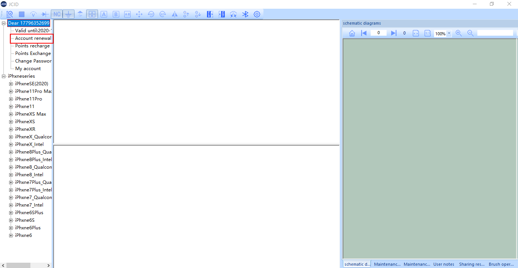The width and height of the screenshot is (518, 268).
Task: Expand the iPhxneXR tree node
Action: [x=11, y=129]
